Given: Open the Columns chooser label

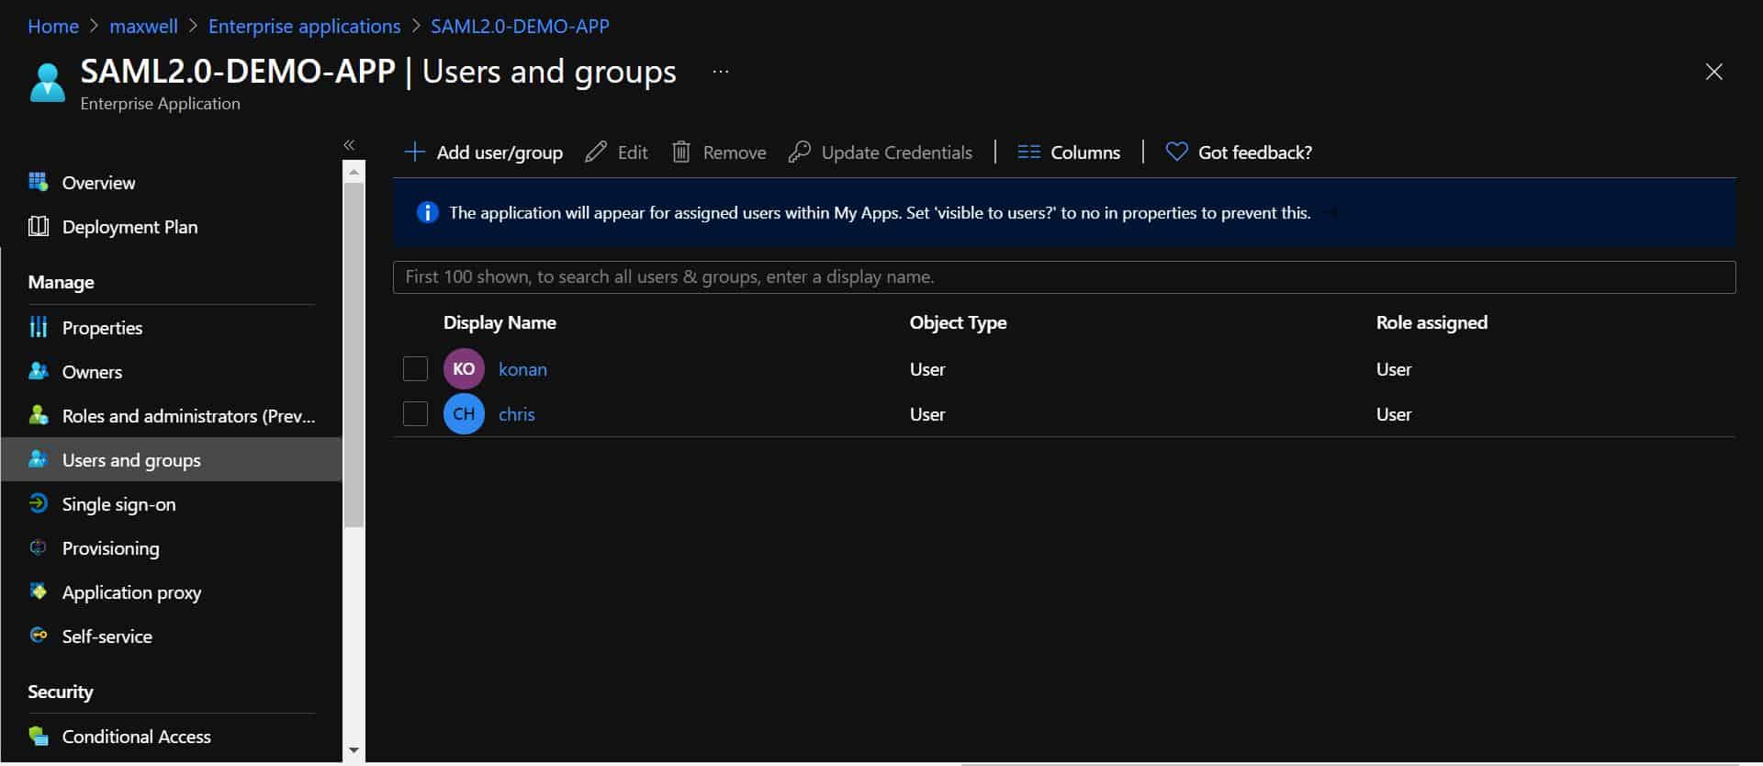Looking at the screenshot, I should 1085,152.
